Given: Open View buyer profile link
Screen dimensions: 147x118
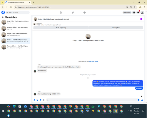Looking at the screenshot, I should click(x=93, y=62).
